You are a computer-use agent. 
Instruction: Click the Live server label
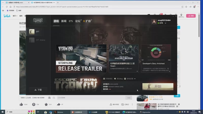click(110, 89)
